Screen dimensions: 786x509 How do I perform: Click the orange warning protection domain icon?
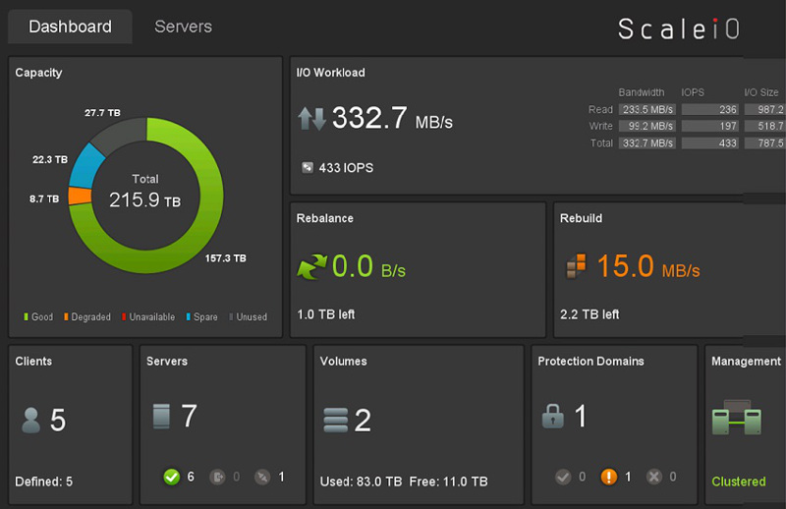pyautogui.click(x=608, y=477)
